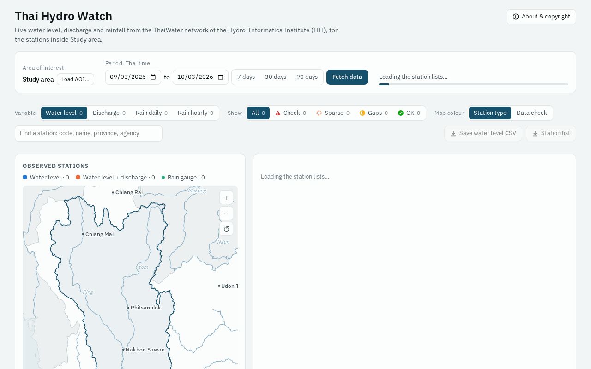Viewport: 591px width, 369px height.
Task: Show All stations filter
Action: [258, 113]
